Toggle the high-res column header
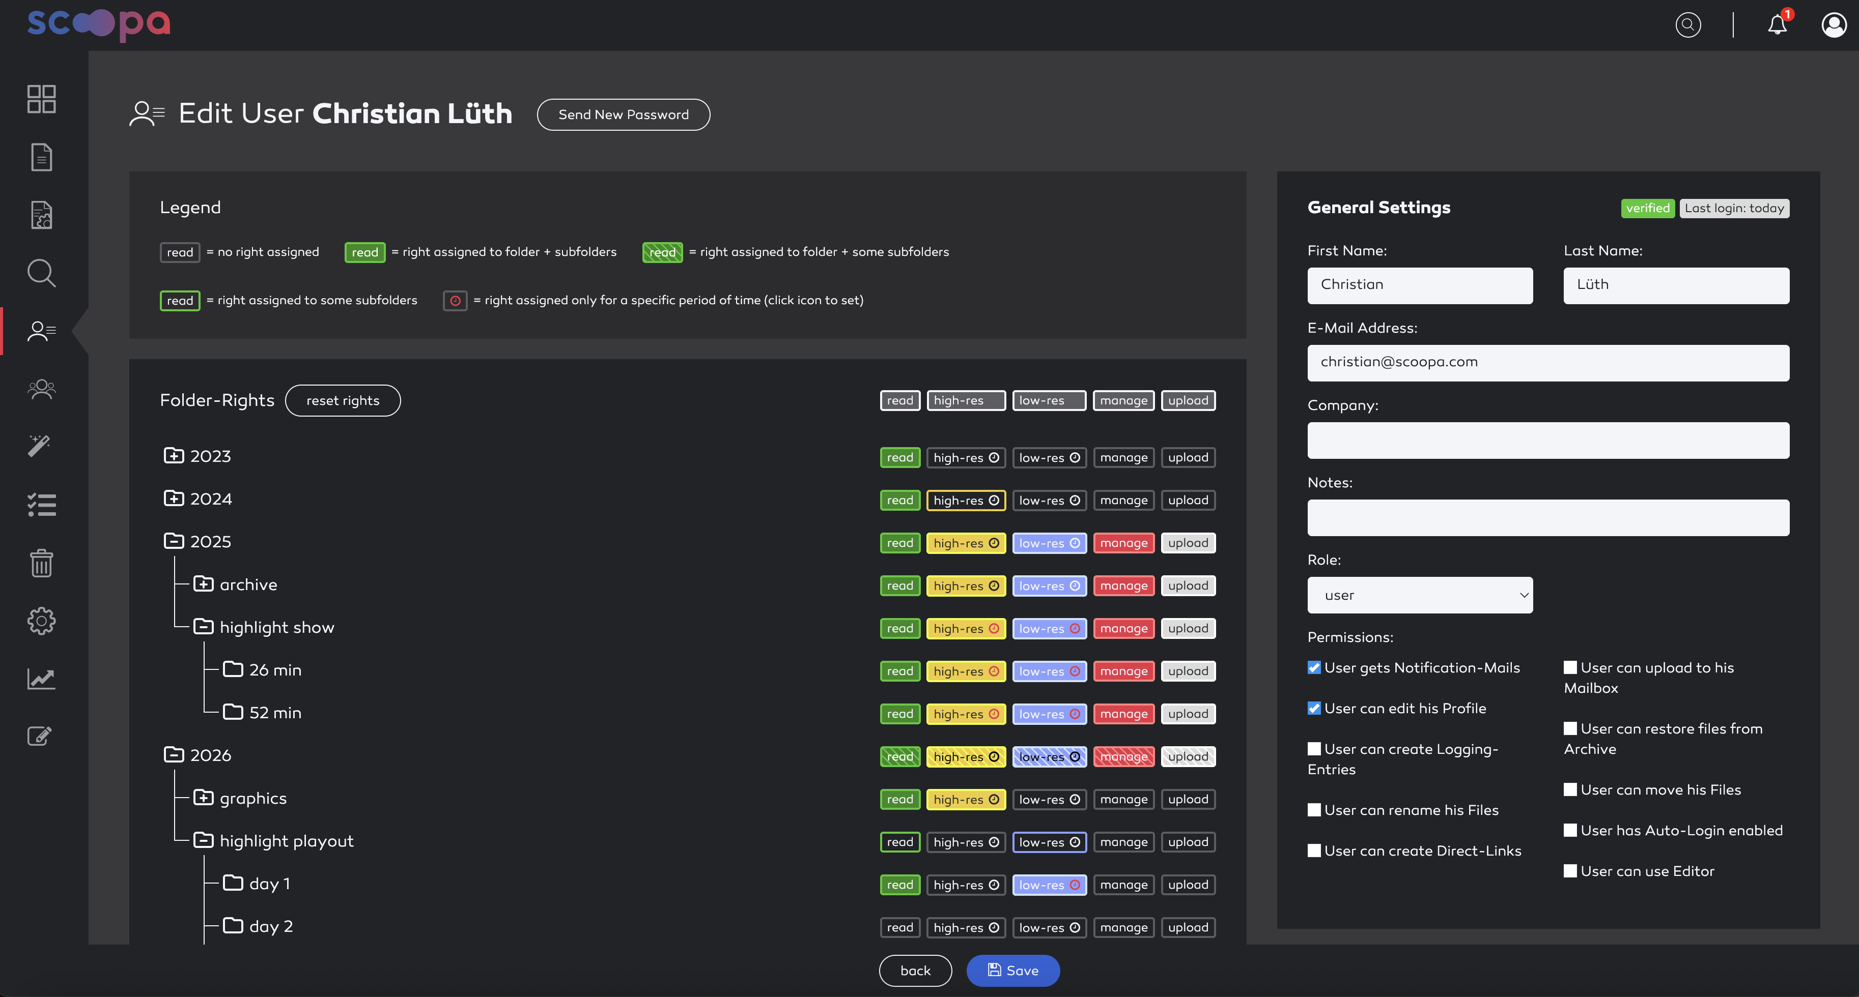Viewport: 1859px width, 997px height. 966,401
